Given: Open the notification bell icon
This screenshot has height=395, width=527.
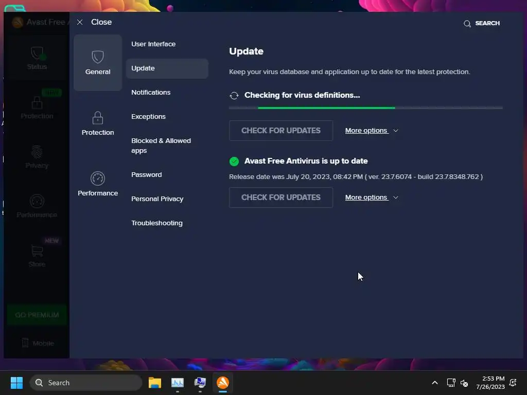Looking at the screenshot, I should click(x=513, y=383).
